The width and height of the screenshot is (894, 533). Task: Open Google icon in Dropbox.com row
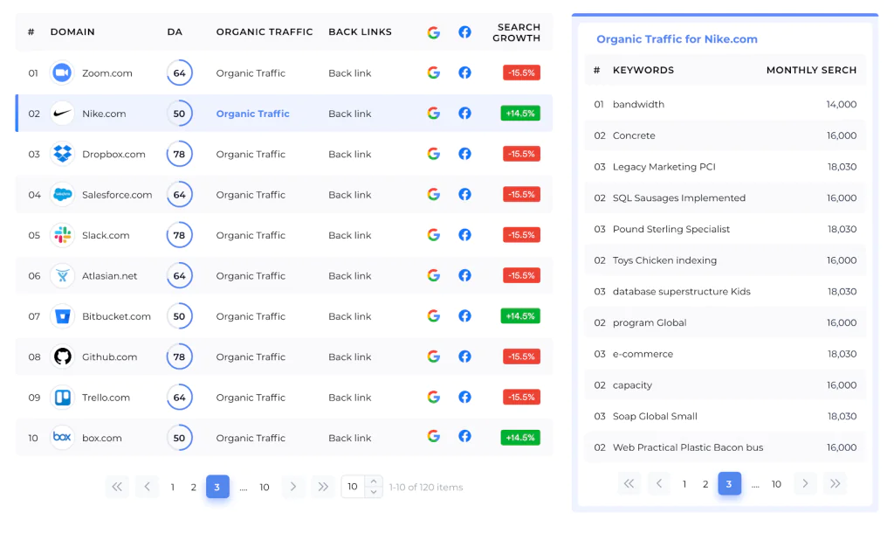pyautogui.click(x=433, y=154)
